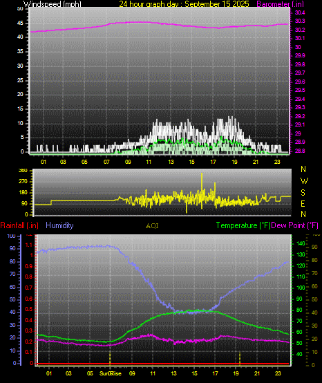Viewport: 322px width, 383px height.
Task: Select the 'Temperature (°F)' legend label
Action: [243, 225]
